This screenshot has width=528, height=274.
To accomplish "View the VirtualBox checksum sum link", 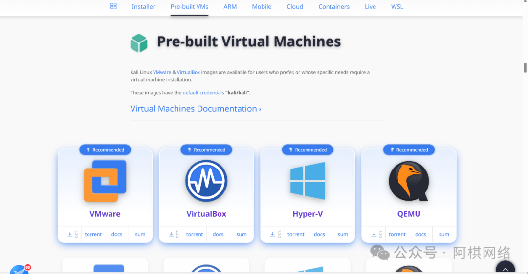I will (242, 234).
